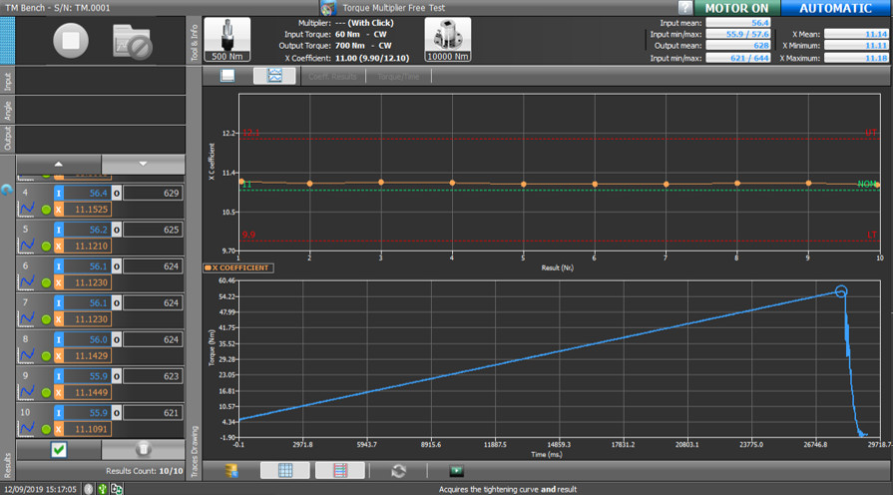Image resolution: width=893 pixels, height=496 pixels.
Task: Toggle the grid view button in bottom toolbar
Action: click(284, 470)
